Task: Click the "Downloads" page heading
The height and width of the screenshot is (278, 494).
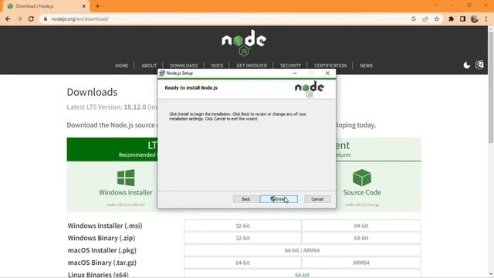Action: pos(92,92)
